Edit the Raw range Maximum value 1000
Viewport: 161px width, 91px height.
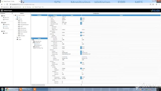(71, 40)
